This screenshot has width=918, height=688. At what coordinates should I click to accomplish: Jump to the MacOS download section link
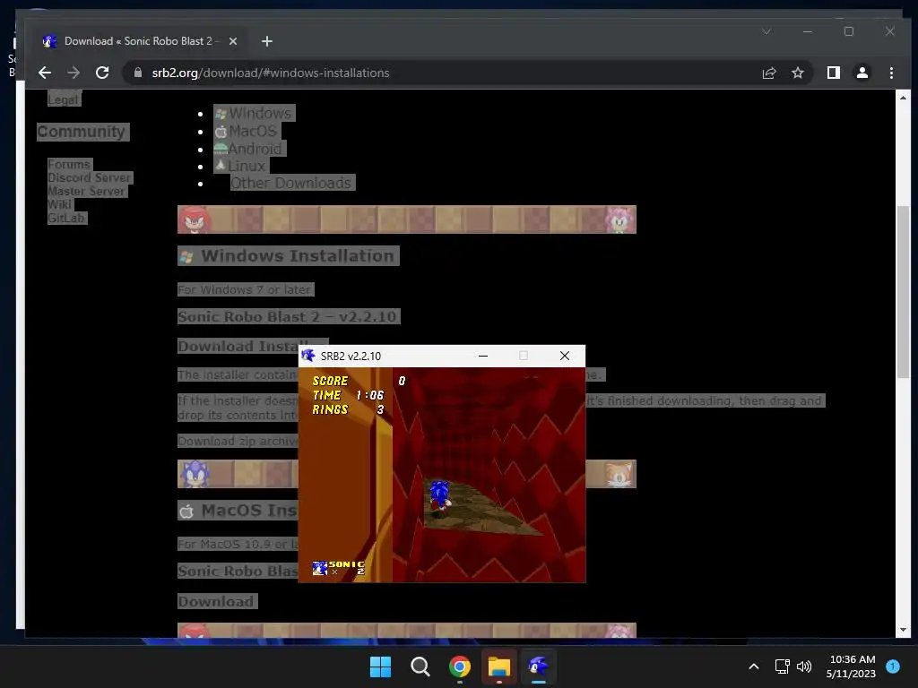pos(247,131)
